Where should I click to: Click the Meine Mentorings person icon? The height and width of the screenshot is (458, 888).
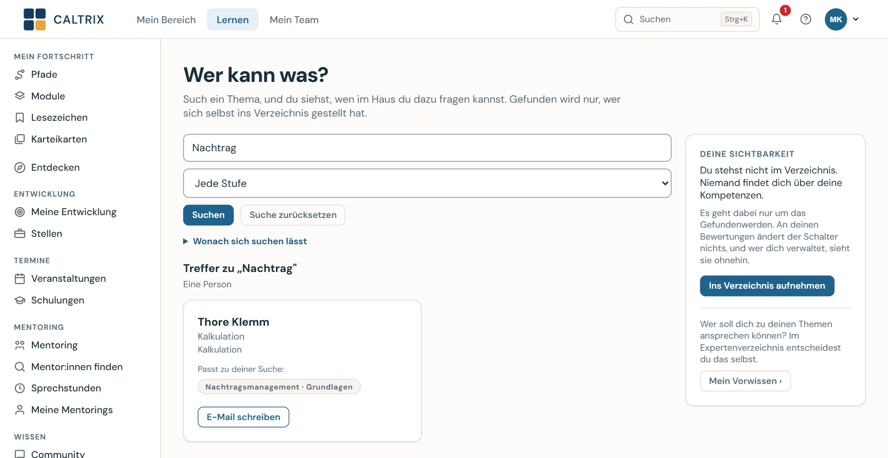tap(20, 410)
